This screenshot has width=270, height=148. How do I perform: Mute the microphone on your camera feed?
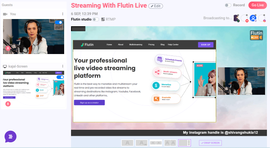click(x=8, y=48)
